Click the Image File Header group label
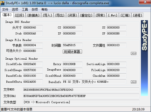This screenshot has height=112, width=151. 18,40
